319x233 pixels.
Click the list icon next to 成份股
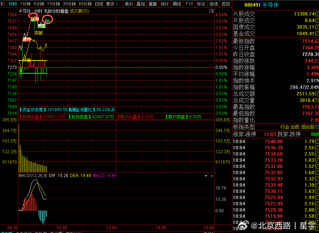pyautogui.click(x=317, y=127)
